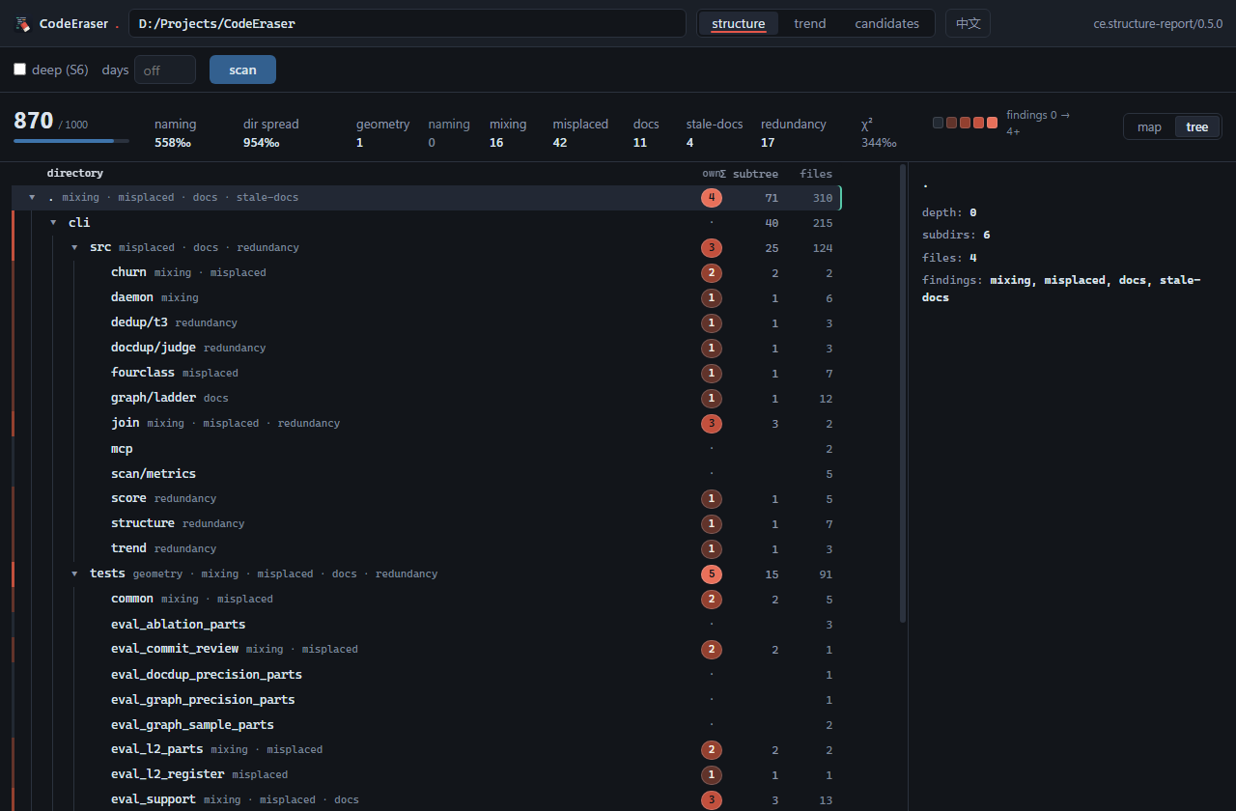Select the scan/metrics directory row
1236x811 pixels.
coord(425,474)
